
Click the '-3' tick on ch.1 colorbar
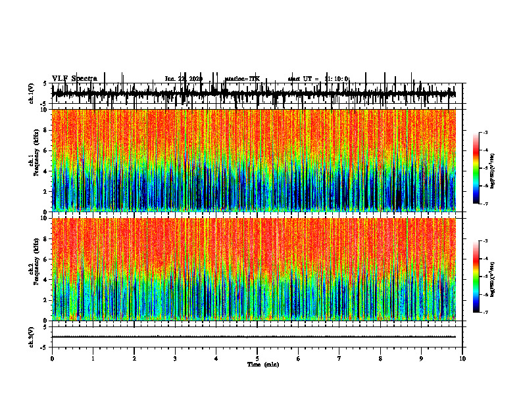click(x=485, y=132)
